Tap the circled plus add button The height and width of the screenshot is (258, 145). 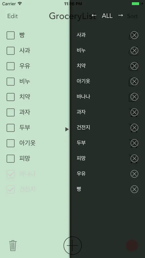[x=72, y=245]
